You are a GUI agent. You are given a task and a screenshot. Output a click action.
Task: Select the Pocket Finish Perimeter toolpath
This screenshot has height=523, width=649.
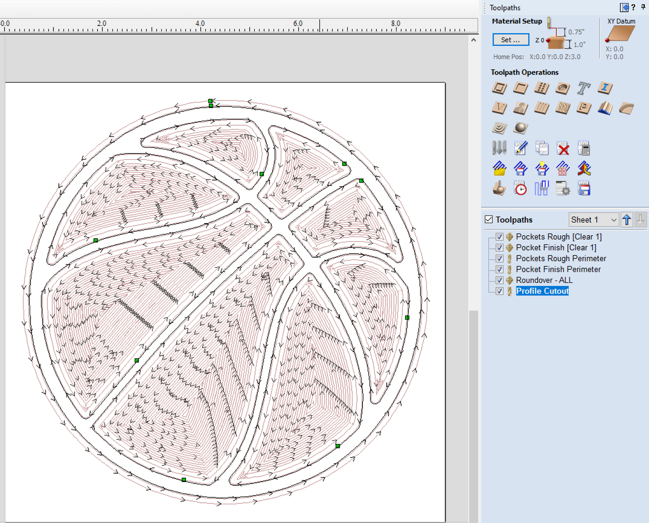pyautogui.click(x=558, y=269)
